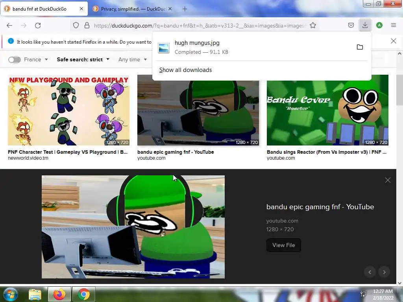
Task: Open the Any time filter dropdown
Action: pyautogui.click(x=133, y=60)
